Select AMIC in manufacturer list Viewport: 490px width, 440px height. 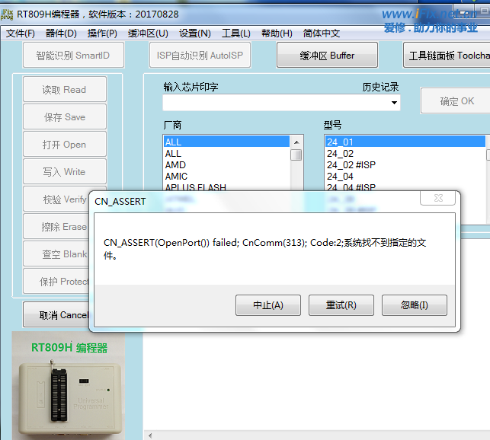(226, 176)
